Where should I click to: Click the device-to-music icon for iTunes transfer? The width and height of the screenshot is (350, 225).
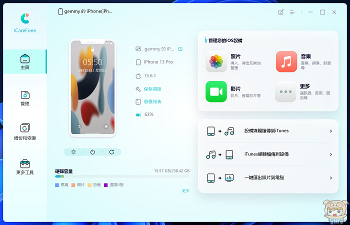click(220, 131)
